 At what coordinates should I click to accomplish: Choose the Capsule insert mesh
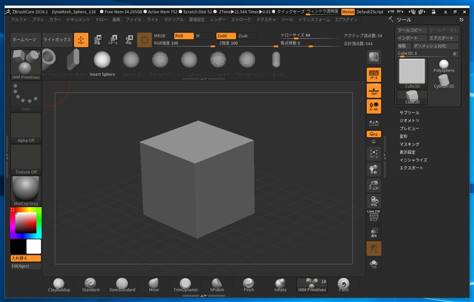pyautogui.click(x=276, y=64)
